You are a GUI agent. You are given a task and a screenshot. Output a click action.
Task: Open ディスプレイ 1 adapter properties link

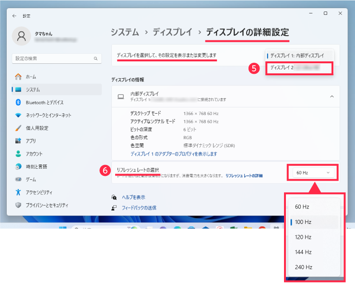[x=174, y=154]
